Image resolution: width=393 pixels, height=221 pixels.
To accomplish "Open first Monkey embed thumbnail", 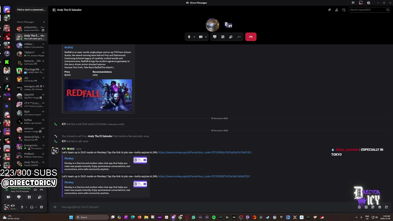I will click(140, 160).
